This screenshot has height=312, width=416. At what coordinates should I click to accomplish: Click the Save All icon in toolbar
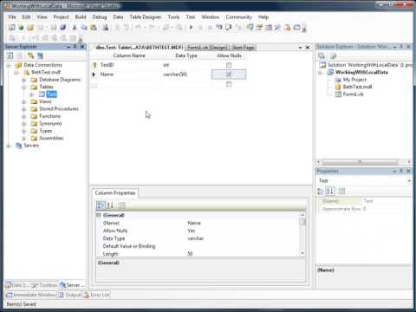[62, 28]
